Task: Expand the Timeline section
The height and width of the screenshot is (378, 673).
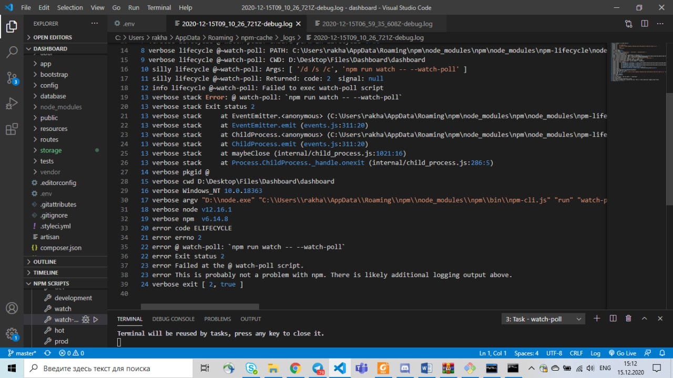Action: pyautogui.click(x=66, y=272)
